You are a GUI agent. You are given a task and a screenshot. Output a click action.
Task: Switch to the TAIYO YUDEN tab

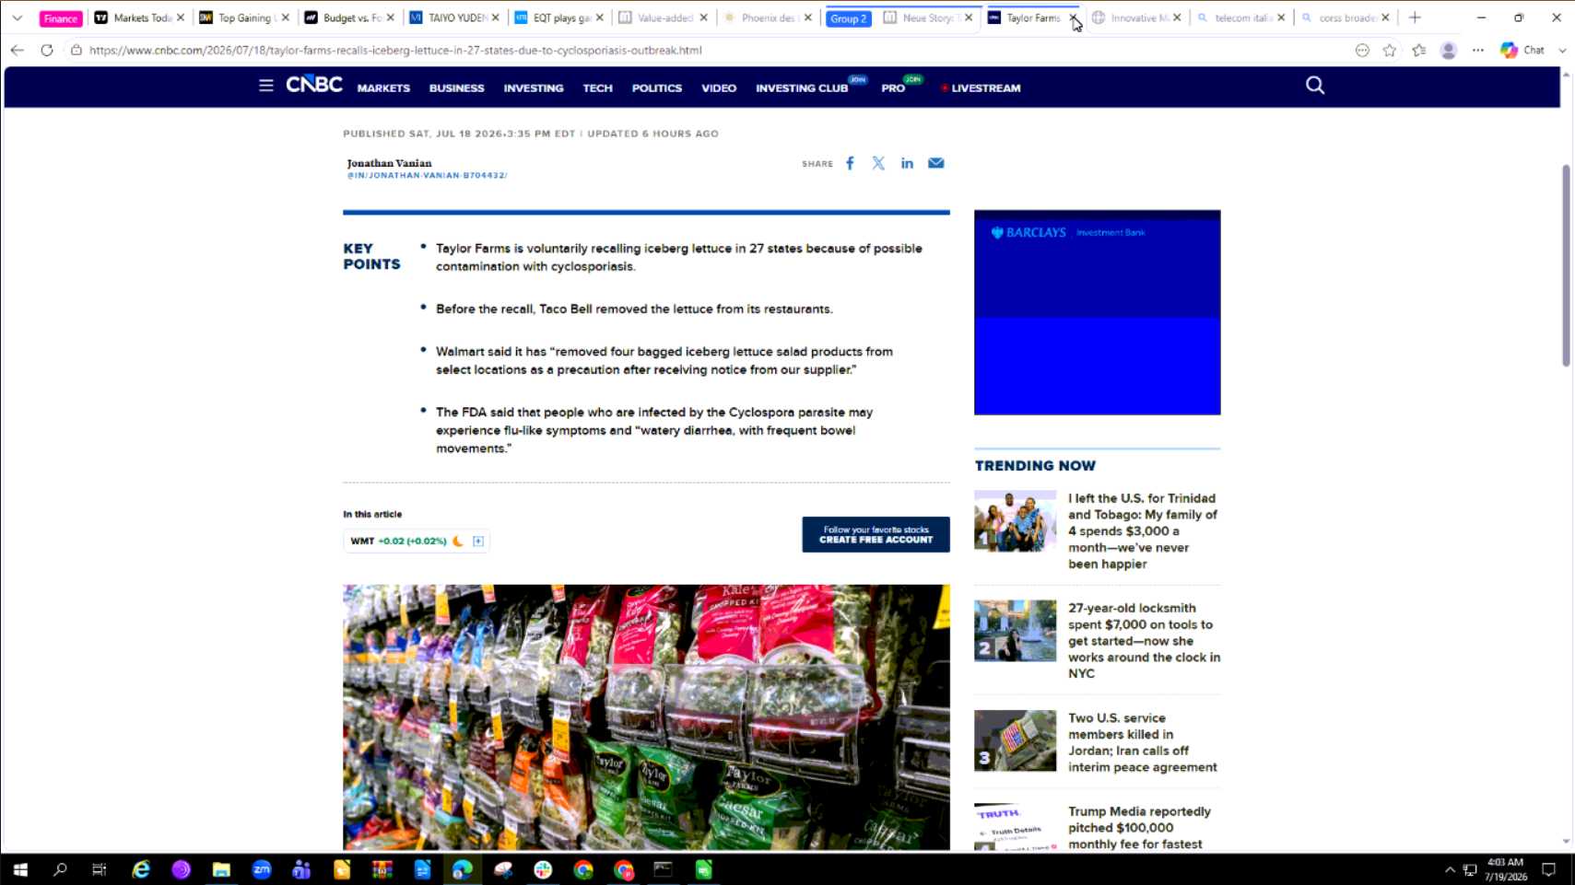(x=454, y=17)
